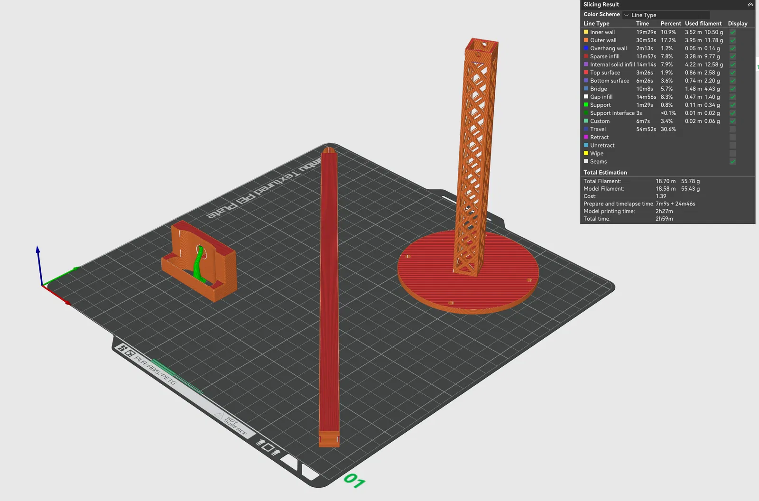Viewport: 759px width, 501px height.
Task: Enable the Unretract display checkbox
Action: click(733, 145)
